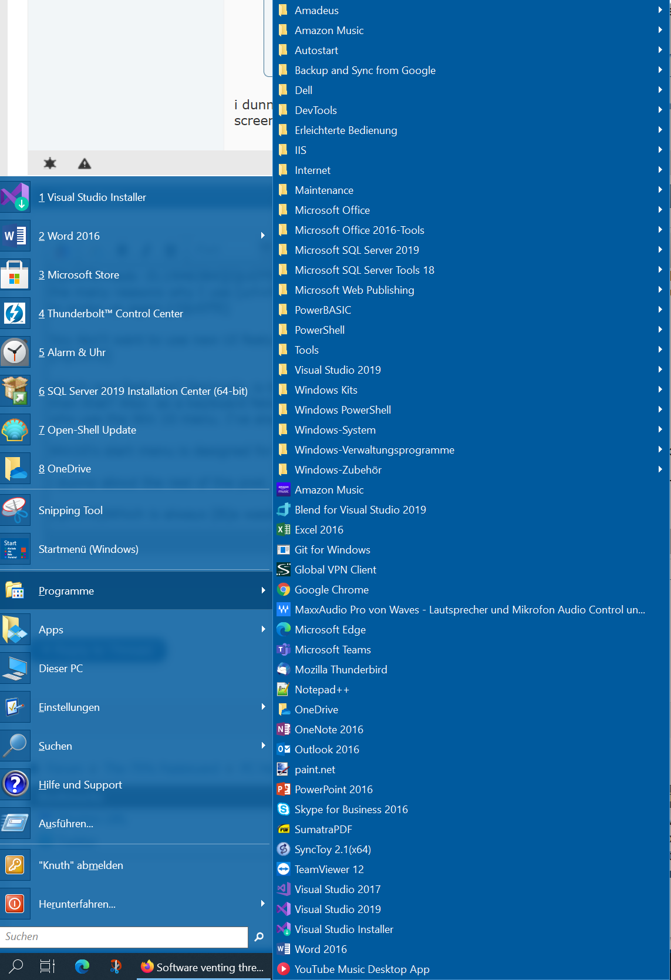Open Skype for Business 2016
Screen dimensions: 671x980
pos(471,810)
